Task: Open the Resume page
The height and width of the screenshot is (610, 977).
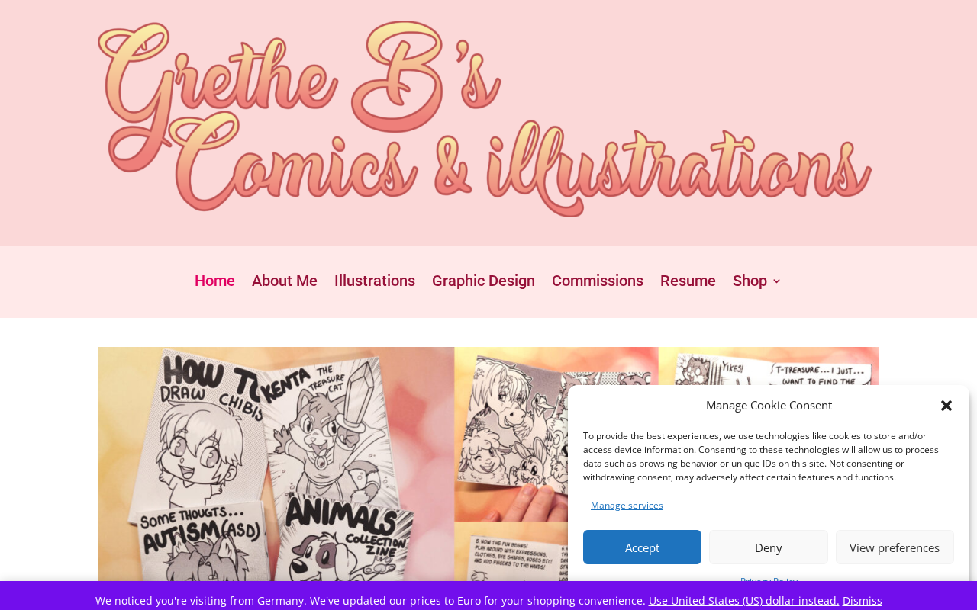Action: click(x=688, y=281)
